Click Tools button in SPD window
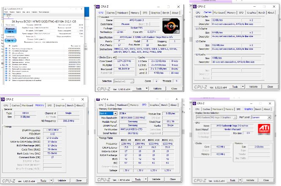 coord(138,179)
